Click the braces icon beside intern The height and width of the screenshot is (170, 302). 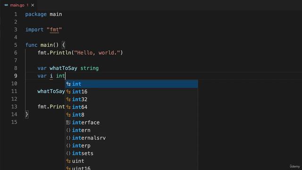[x=68, y=130]
